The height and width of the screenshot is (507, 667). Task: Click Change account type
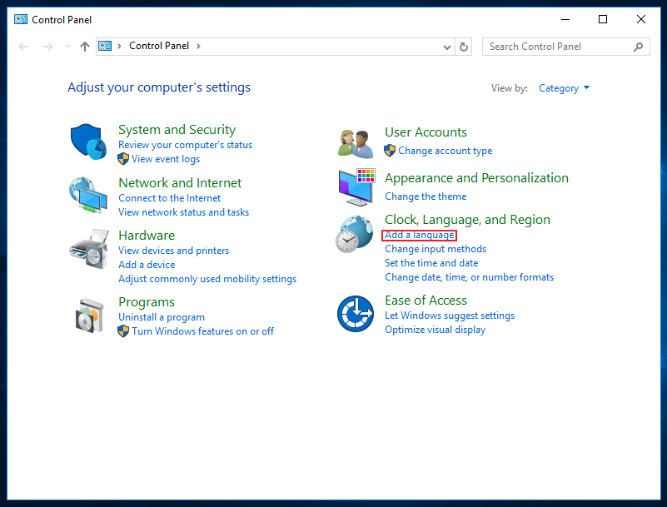click(445, 150)
